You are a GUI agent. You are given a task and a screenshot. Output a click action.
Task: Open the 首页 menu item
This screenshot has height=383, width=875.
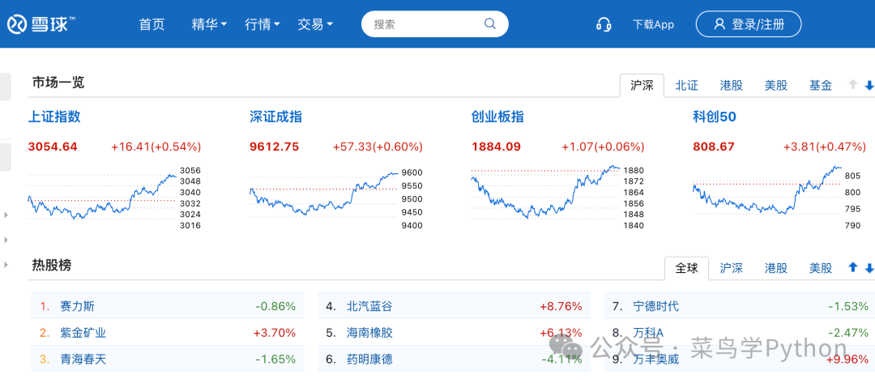(152, 24)
